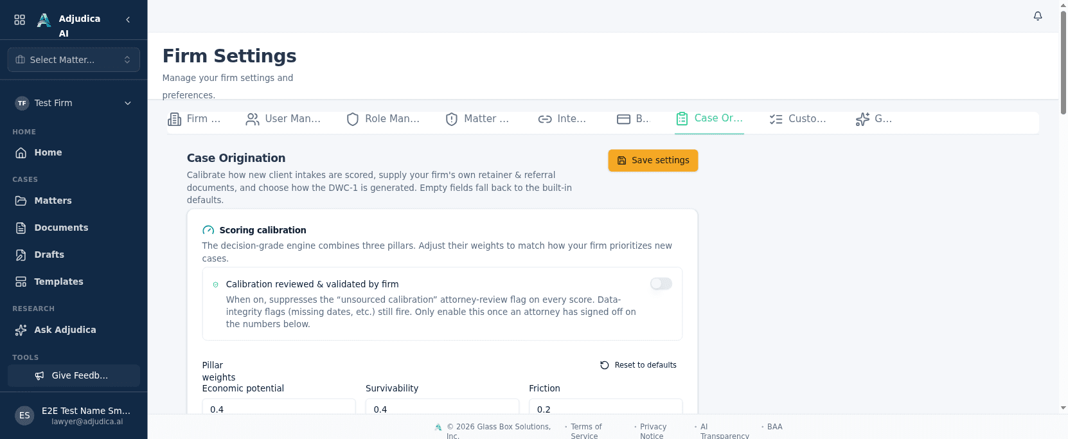Viewport: 1068px width, 439px height.
Task: Open the Firm settings tab
Action: point(194,119)
